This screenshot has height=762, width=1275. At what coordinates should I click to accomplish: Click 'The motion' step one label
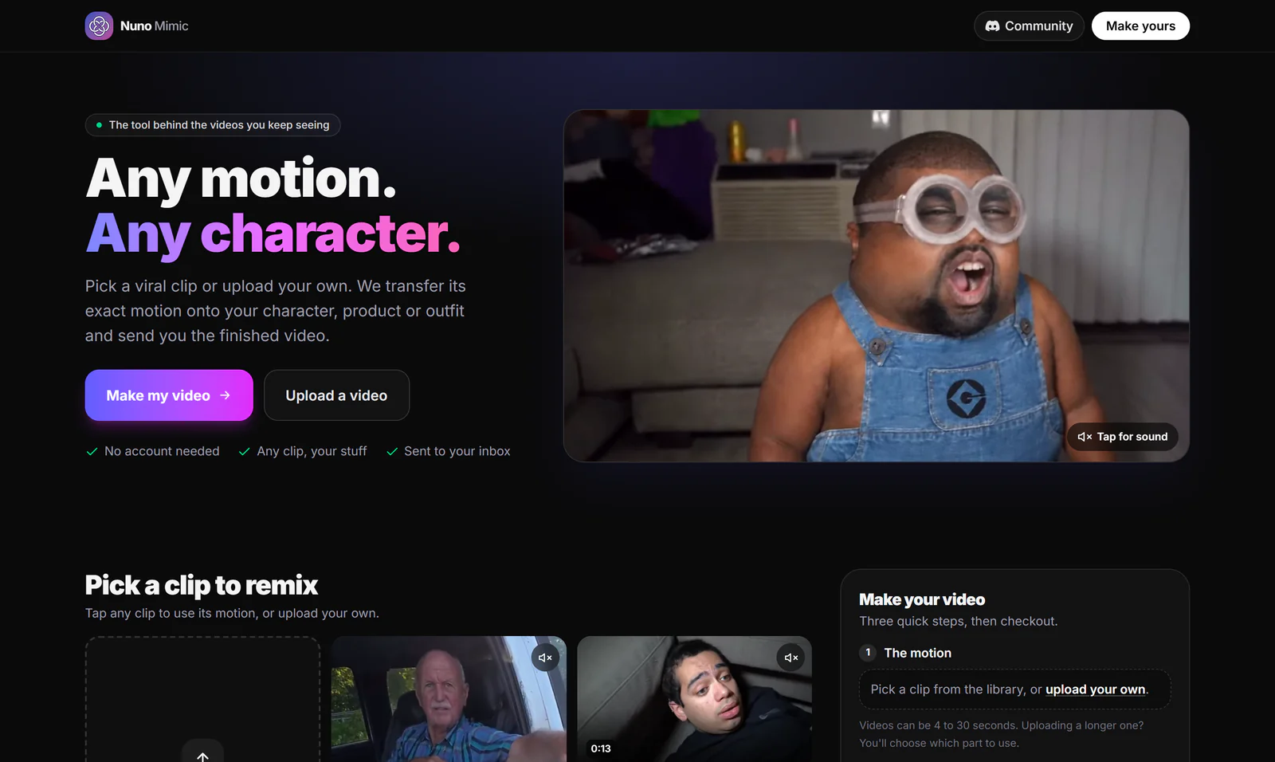[917, 653]
